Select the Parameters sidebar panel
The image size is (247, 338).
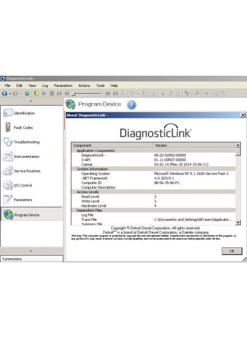pyautogui.click(x=32, y=200)
